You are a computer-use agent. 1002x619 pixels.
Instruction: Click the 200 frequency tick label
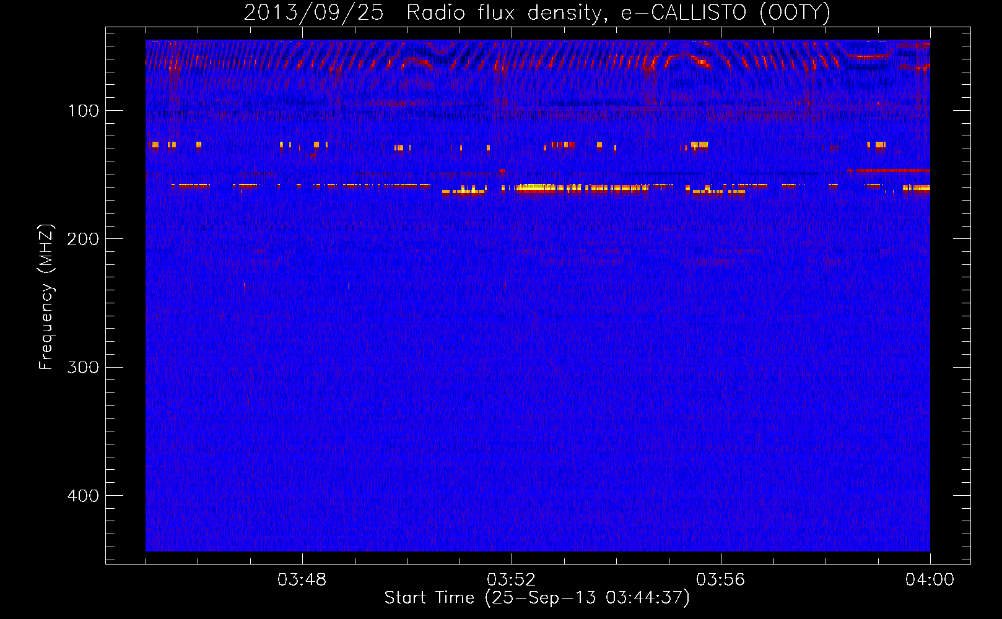(x=83, y=239)
